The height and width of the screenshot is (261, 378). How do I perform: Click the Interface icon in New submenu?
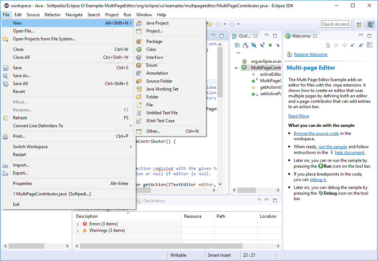139,57
